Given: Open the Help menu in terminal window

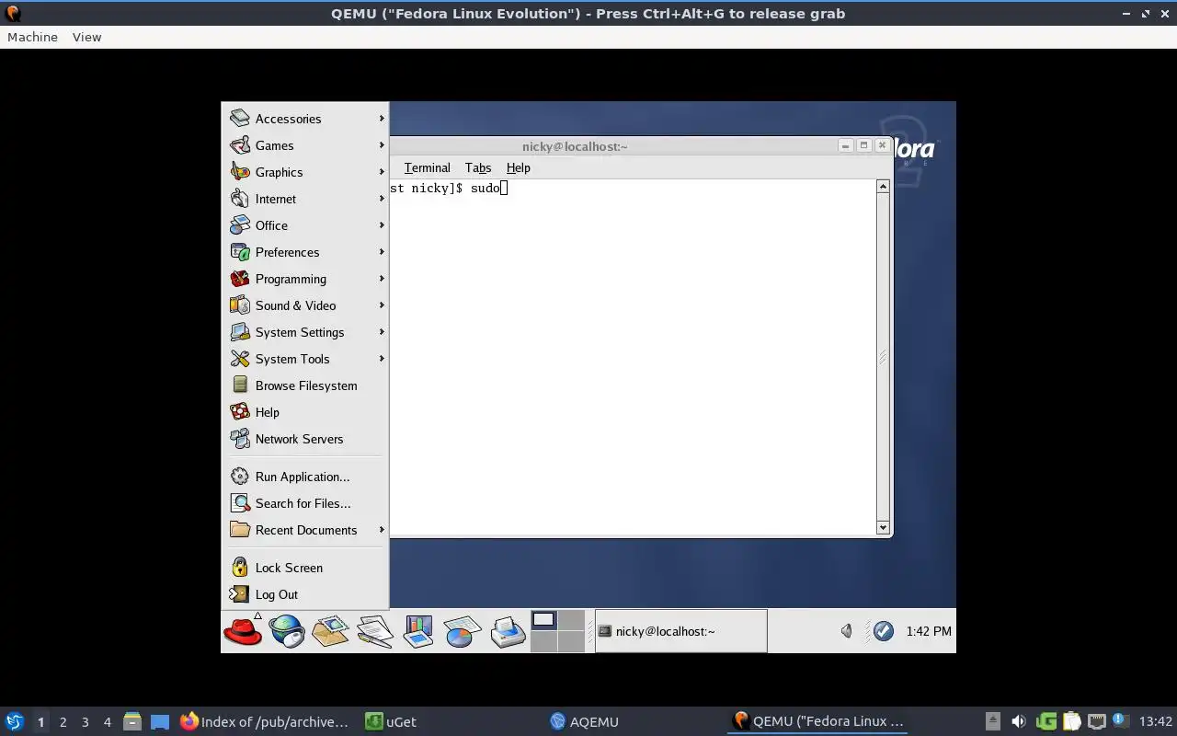Looking at the screenshot, I should (519, 167).
